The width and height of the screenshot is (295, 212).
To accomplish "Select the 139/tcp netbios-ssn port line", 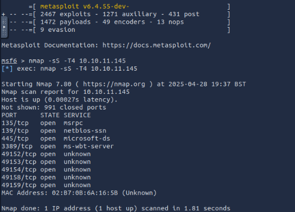I will [54, 131].
